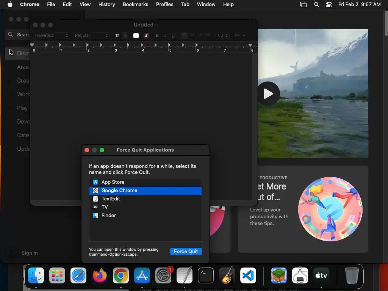The image size is (388, 291).
Task: Open the Helvetica font family dropdown
Action: tap(51, 35)
